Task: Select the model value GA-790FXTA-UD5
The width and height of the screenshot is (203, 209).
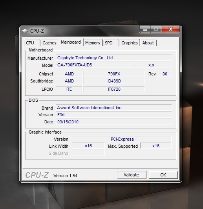Action: coord(93,65)
